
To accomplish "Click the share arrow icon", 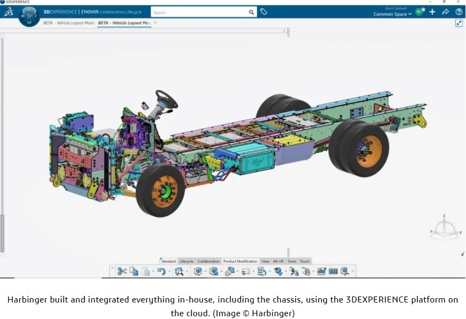I will pyautogui.click(x=445, y=12).
